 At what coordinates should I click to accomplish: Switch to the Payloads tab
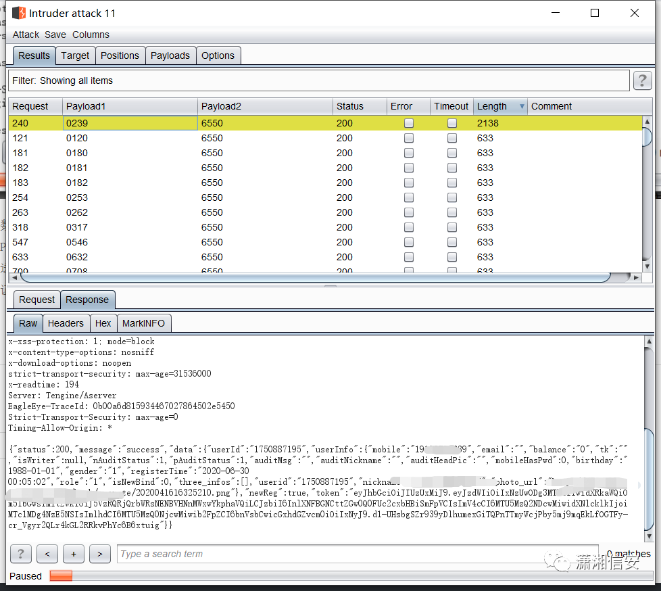point(170,55)
